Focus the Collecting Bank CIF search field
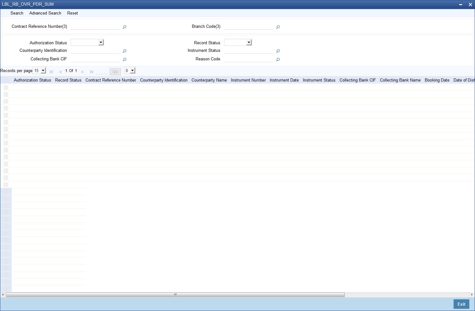The image size is (475, 311). pos(95,59)
